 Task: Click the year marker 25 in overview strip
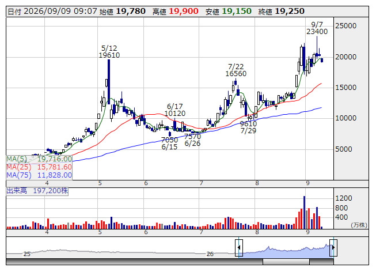click(27, 254)
